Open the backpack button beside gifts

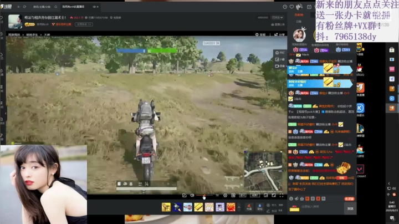tap(259, 207)
